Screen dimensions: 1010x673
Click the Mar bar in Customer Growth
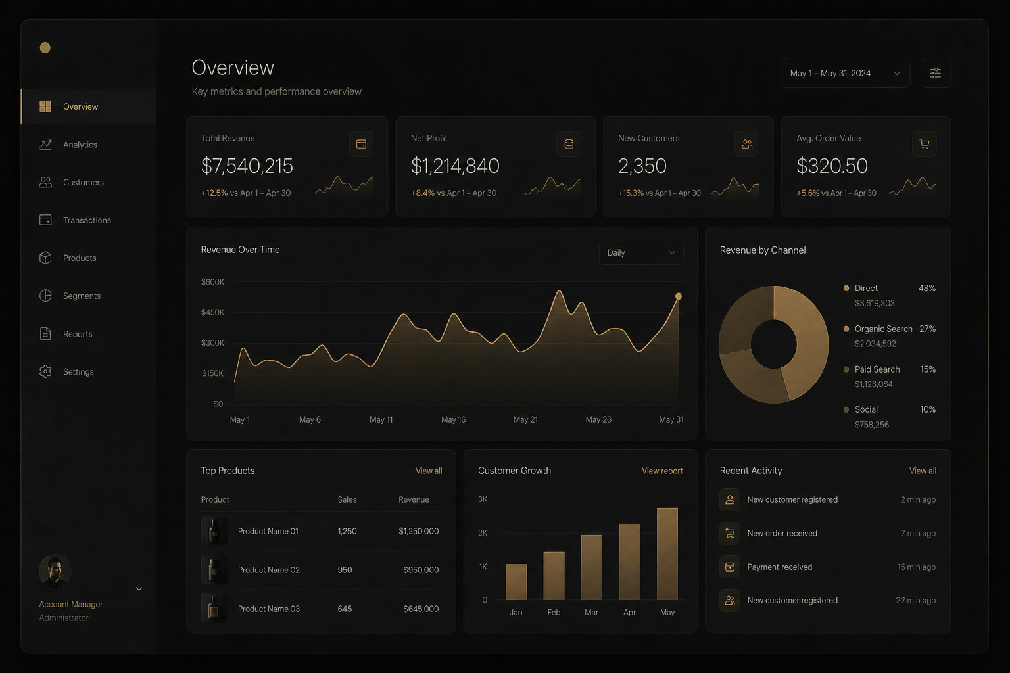pyautogui.click(x=592, y=567)
